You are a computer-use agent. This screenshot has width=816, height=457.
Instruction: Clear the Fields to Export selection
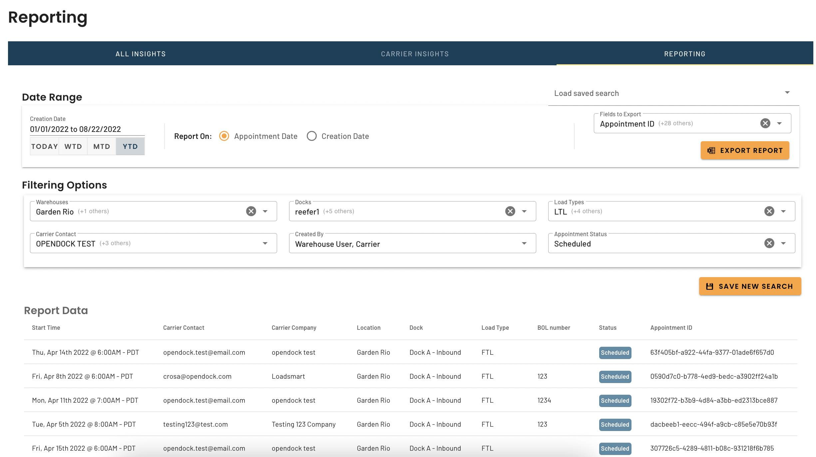pos(765,123)
